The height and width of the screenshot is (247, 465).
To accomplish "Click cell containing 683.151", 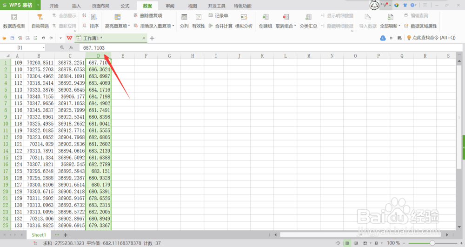I will [x=99, y=171].
